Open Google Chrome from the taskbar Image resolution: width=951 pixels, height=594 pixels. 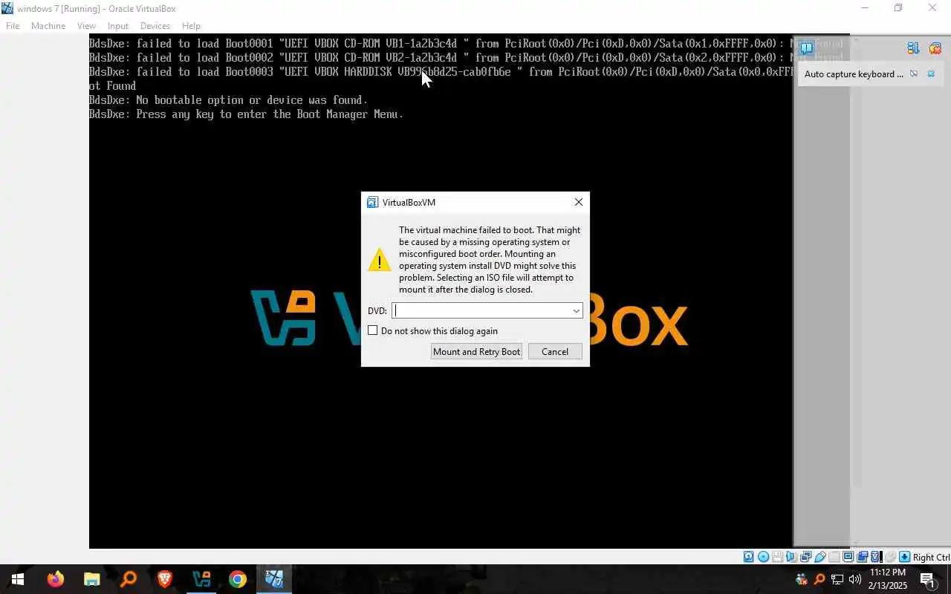[238, 579]
